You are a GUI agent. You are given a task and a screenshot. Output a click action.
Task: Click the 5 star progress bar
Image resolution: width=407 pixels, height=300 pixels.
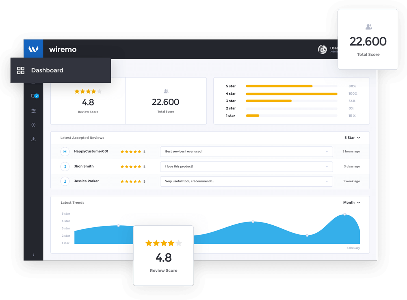[x=292, y=86]
